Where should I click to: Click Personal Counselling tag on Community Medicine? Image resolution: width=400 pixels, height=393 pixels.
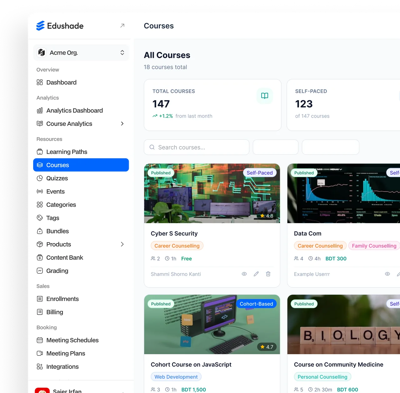[x=322, y=377]
